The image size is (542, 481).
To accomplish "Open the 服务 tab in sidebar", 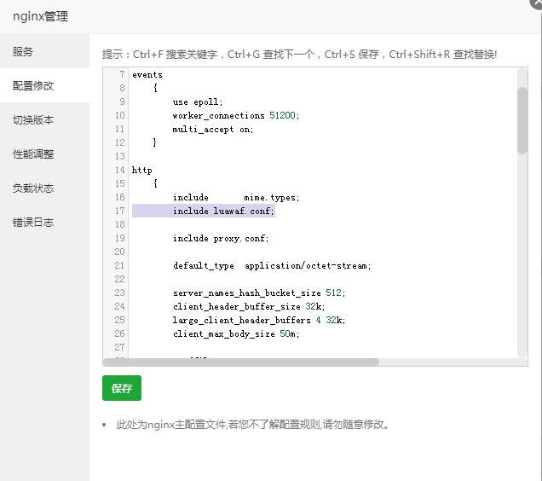I will click(x=23, y=52).
